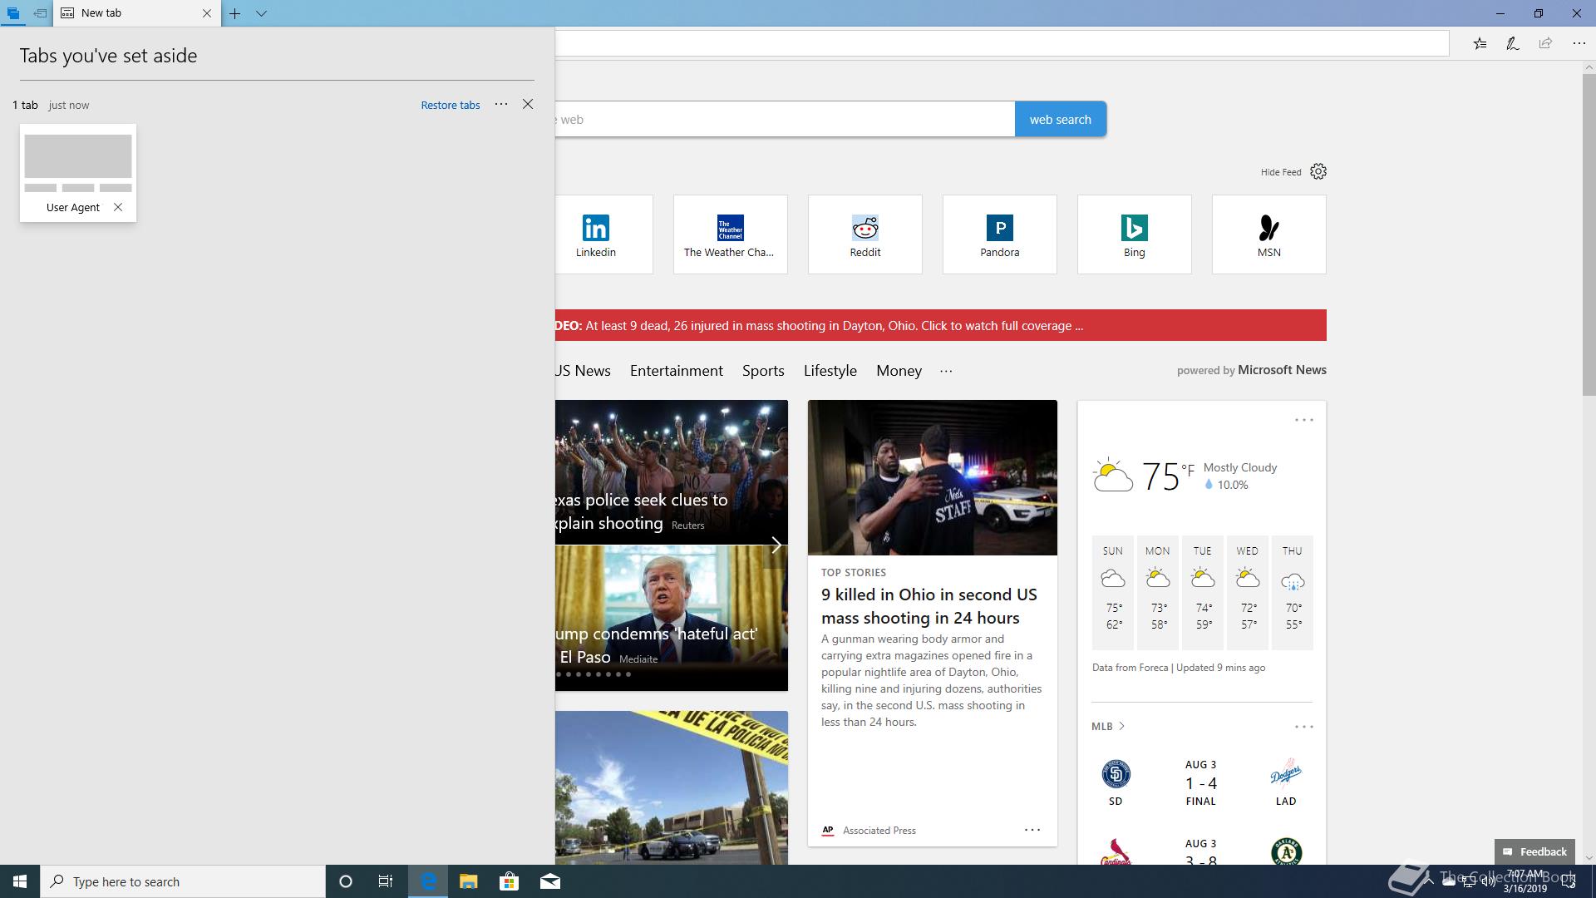Open feed settings gear icon
The width and height of the screenshot is (1596, 898).
pos(1318,171)
